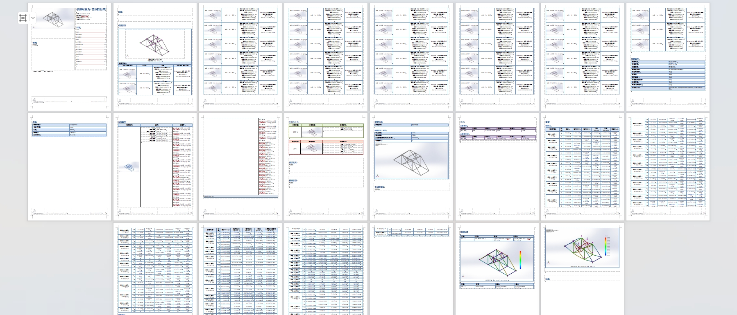Open page with small blue truss and red-underlined list
The height and width of the screenshot is (315, 737).
pyautogui.click(x=155, y=167)
